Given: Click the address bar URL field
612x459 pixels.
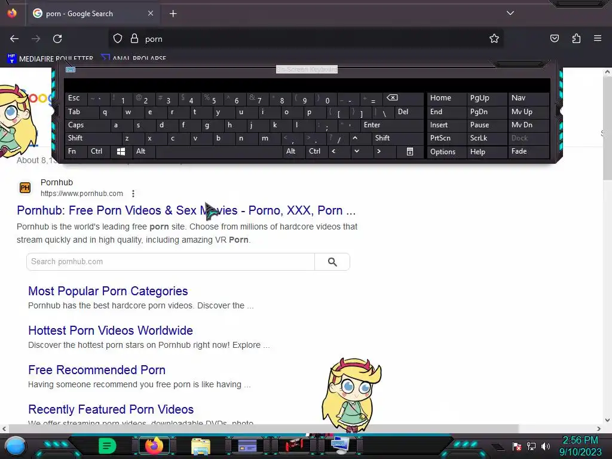Looking at the screenshot, I should click(305, 39).
